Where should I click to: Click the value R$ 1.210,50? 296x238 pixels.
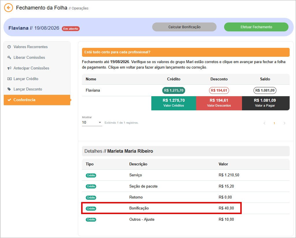tap(229, 175)
